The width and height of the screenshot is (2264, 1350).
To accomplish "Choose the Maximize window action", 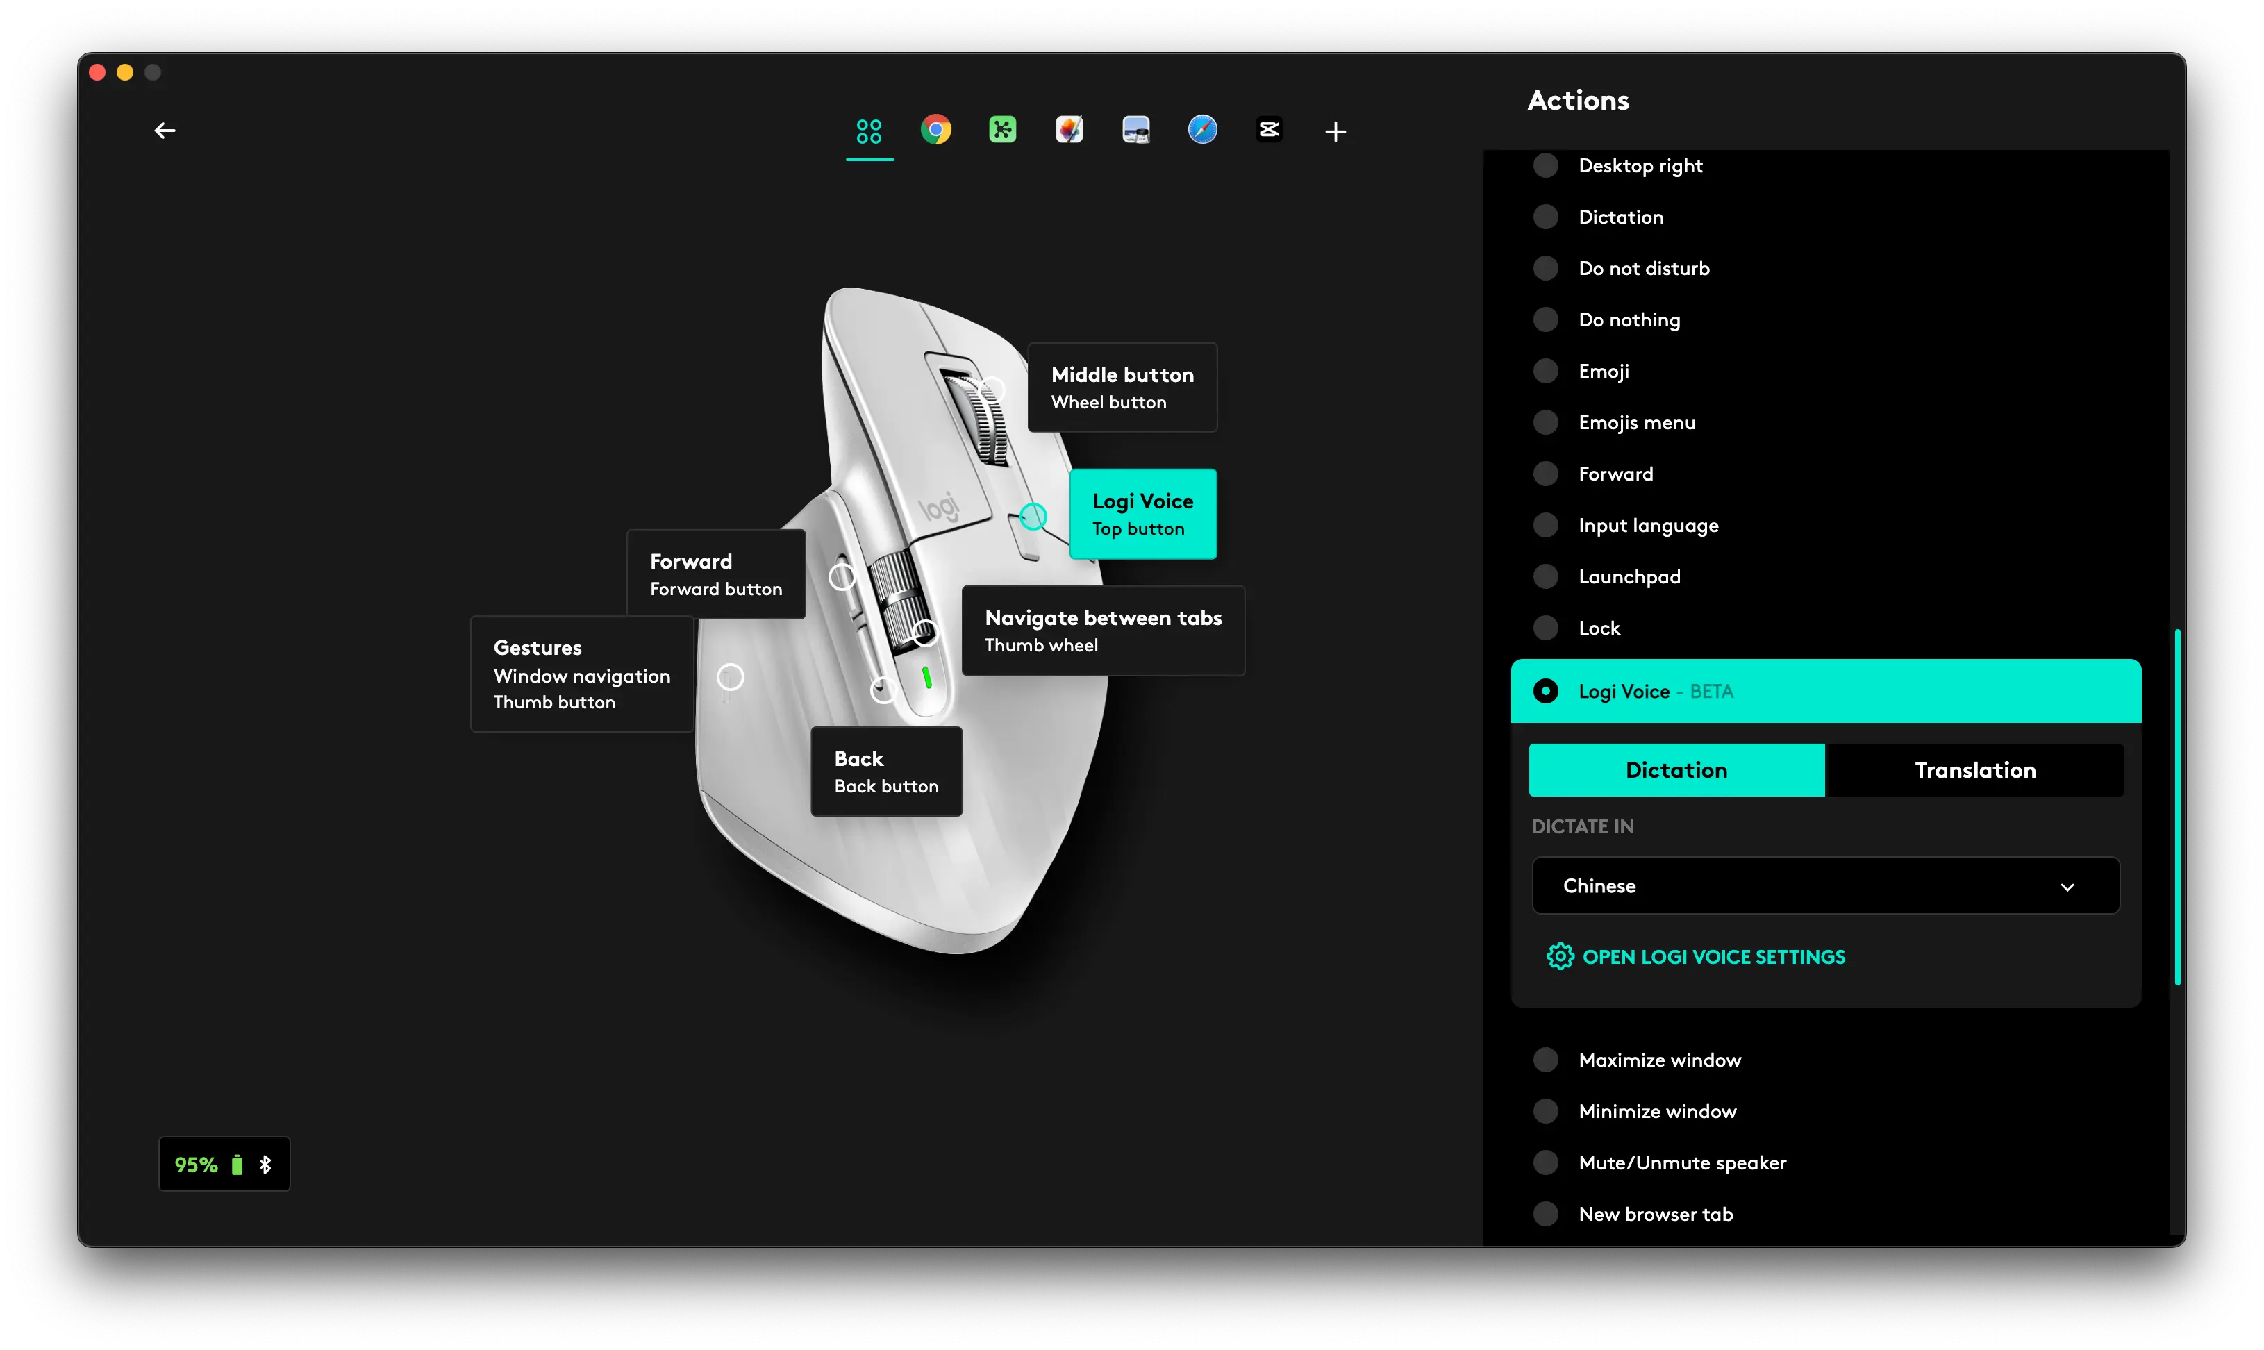I will 1638,1060.
